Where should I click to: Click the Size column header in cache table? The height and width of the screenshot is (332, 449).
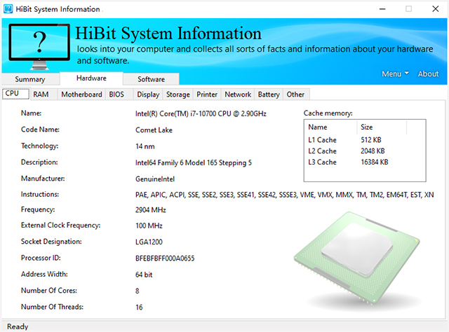[366, 127]
